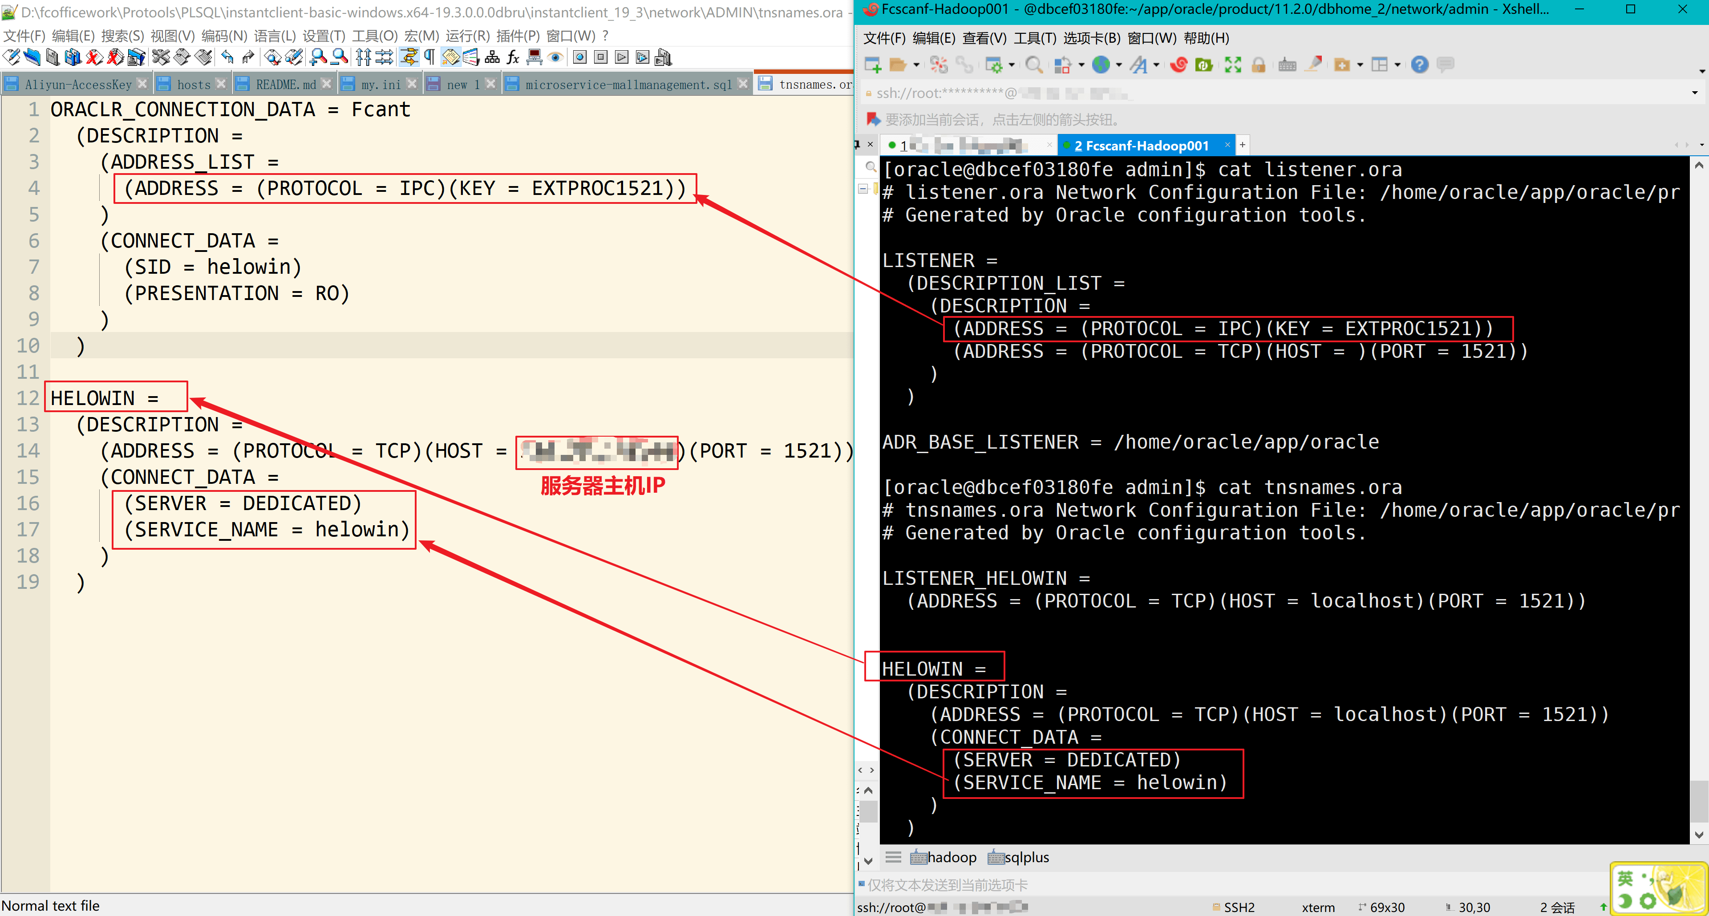
Task: Click Notepad++ Save All icon
Action: point(73,58)
